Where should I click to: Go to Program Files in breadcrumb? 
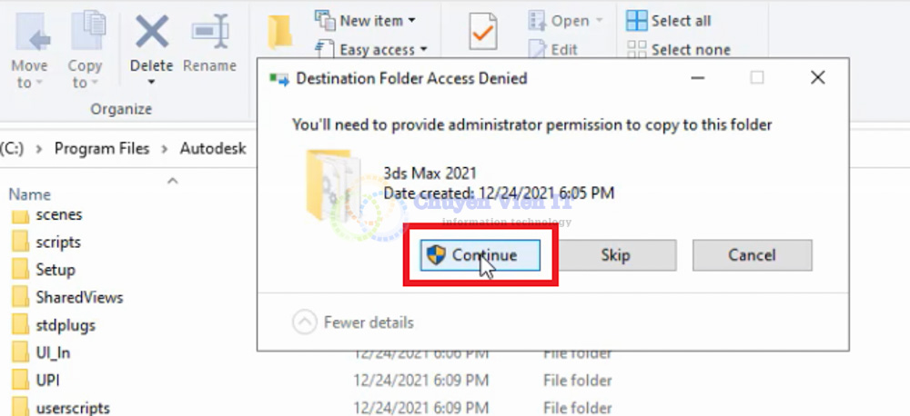[x=101, y=148]
